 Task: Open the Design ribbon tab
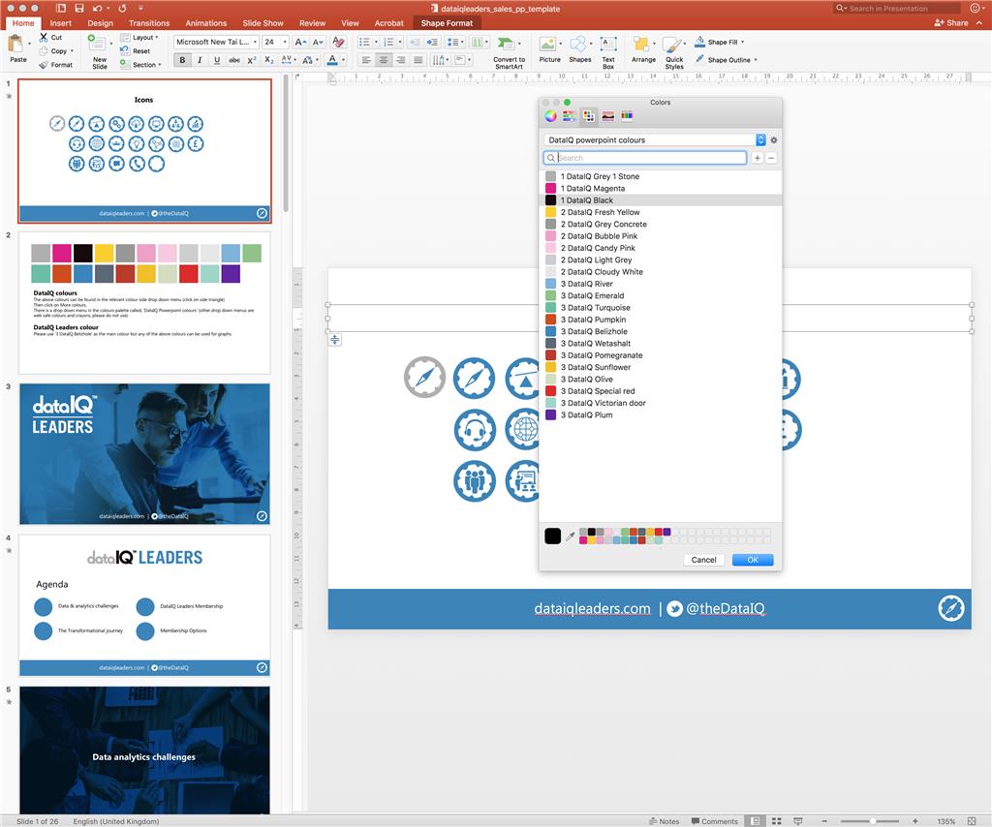point(100,23)
